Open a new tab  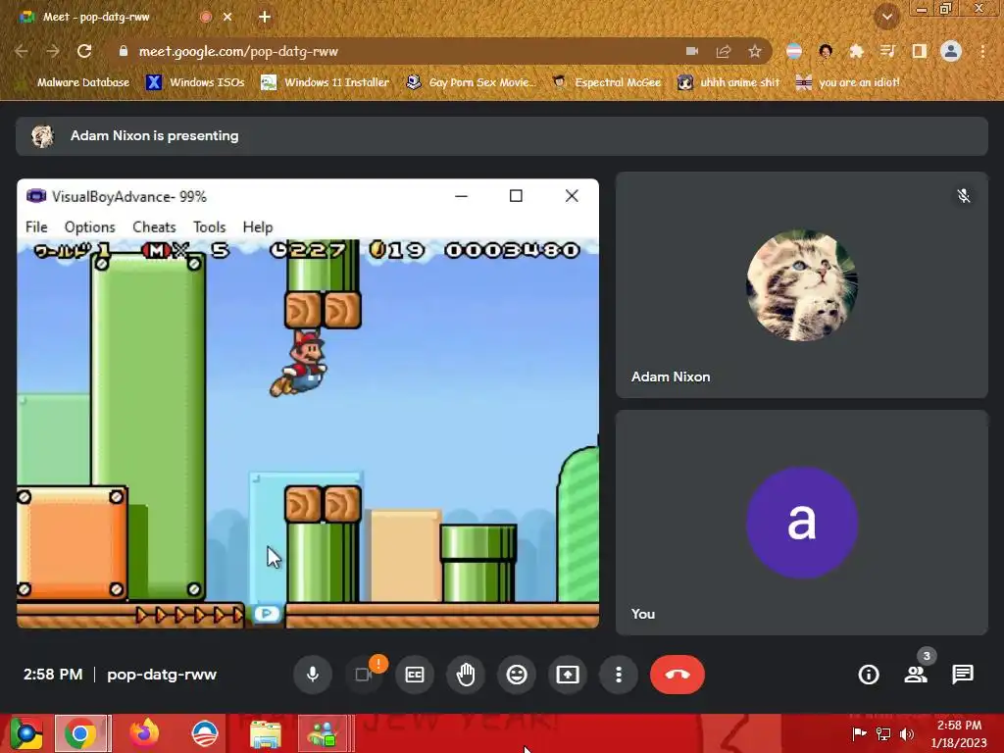coord(265,18)
